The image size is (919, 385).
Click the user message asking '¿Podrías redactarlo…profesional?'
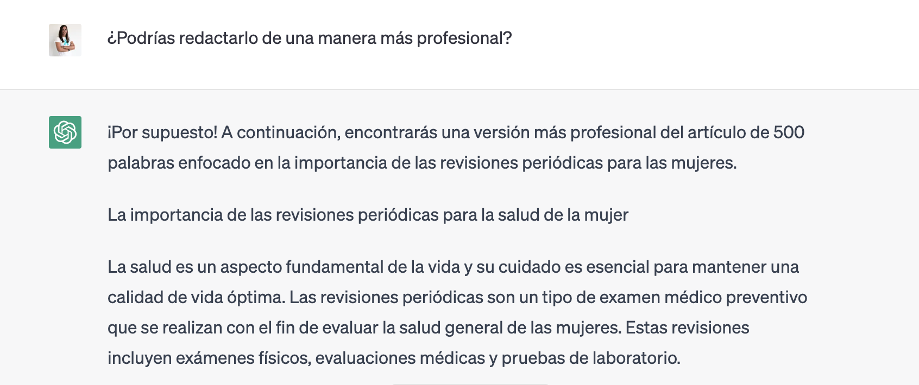310,39
